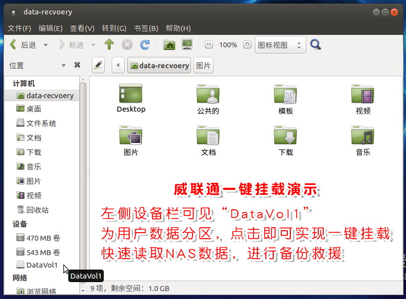Minimize the data-recvoery window
The height and width of the screenshot is (299, 406).
click(x=376, y=12)
